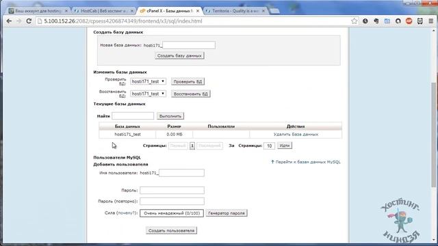Image resolution: width=438 pixels, height=246 pixels.
Task: Select the cPanel X databases tab
Action: click(x=169, y=11)
